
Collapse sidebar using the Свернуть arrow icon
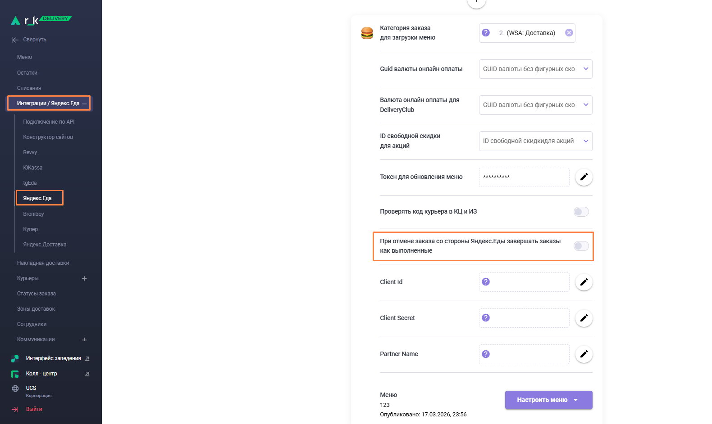point(15,40)
